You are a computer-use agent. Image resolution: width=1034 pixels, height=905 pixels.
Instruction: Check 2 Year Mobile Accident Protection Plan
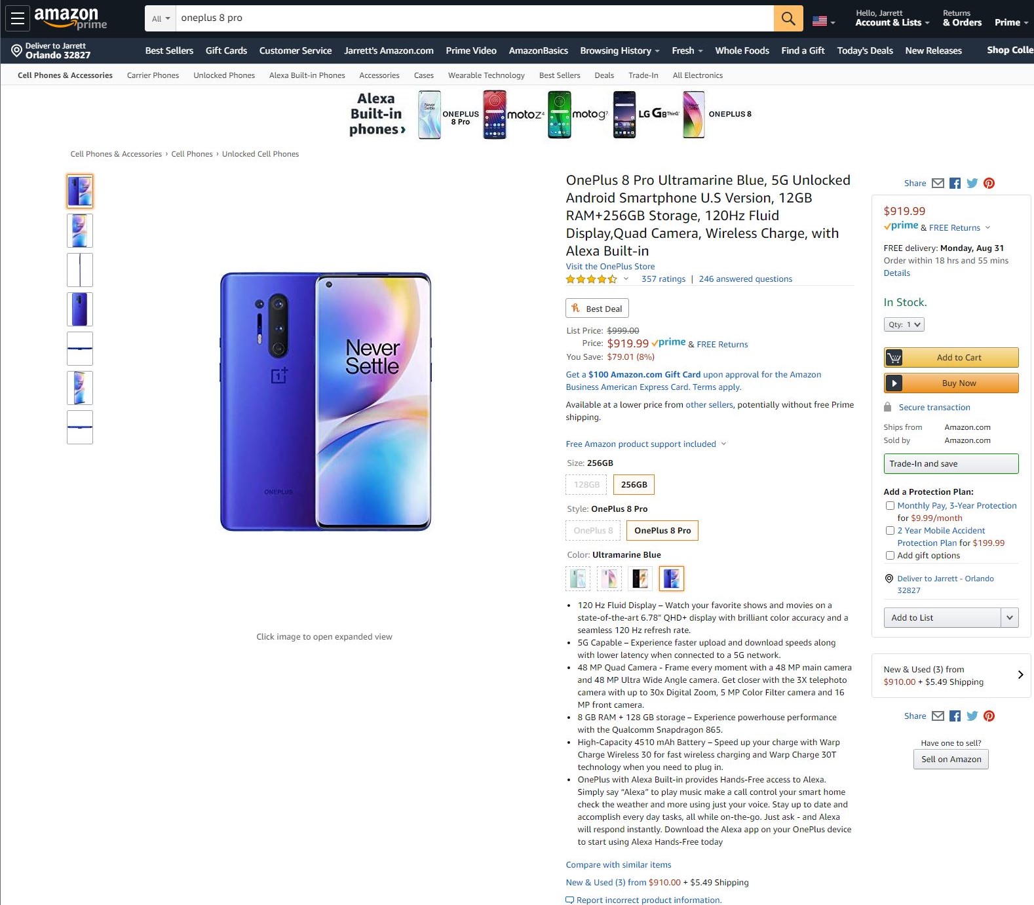pyautogui.click(x=890, y=531)
